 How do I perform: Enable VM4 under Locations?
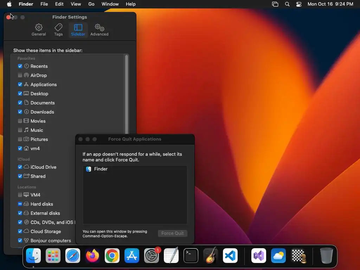click(20, 195)
